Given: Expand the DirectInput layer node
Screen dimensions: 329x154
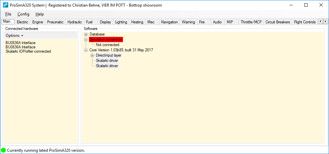Looking at the screenshot, I should [92, 55].
